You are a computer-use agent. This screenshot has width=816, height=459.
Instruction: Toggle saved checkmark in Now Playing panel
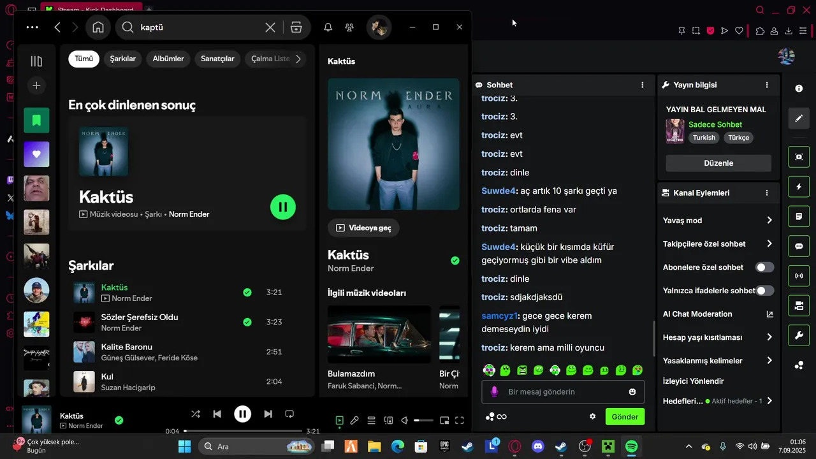coord(455,260)
